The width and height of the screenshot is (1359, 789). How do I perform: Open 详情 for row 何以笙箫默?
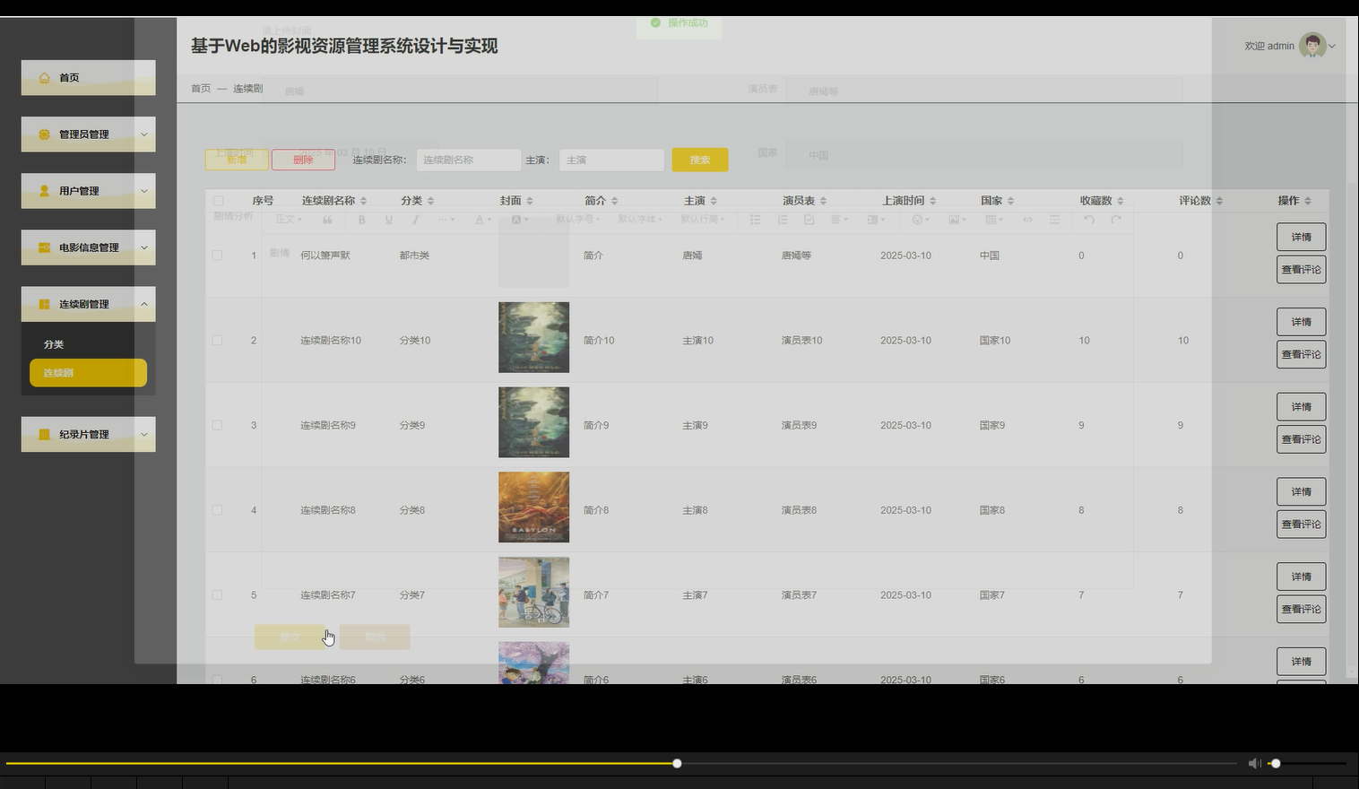(1301, 237)
